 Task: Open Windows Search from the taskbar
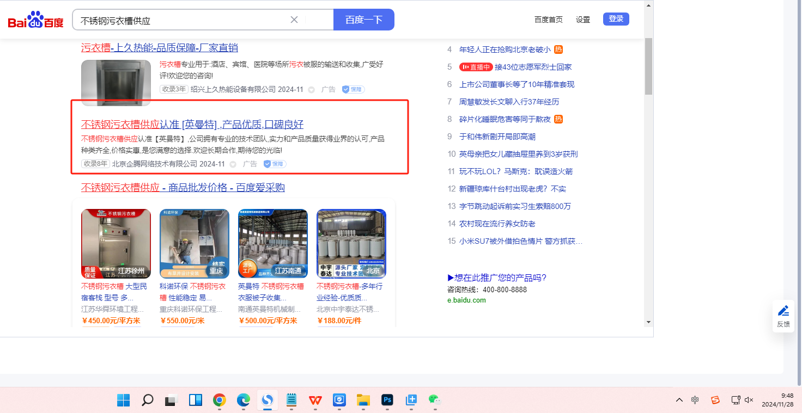point(147,400)
